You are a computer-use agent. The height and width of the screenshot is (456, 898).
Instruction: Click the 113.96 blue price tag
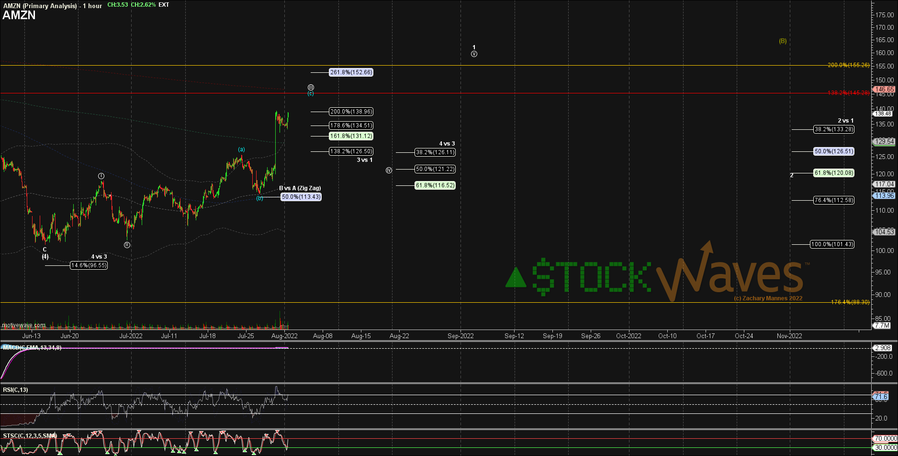(884, 195)
